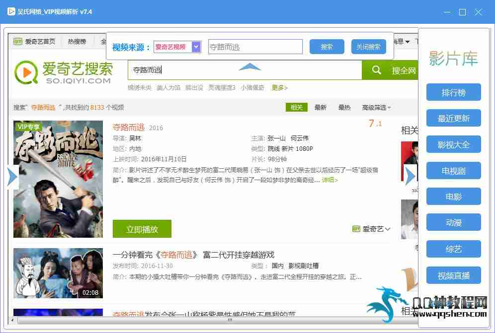Click director name 吴林
This screenshot has height=333, width=495.
135,138
